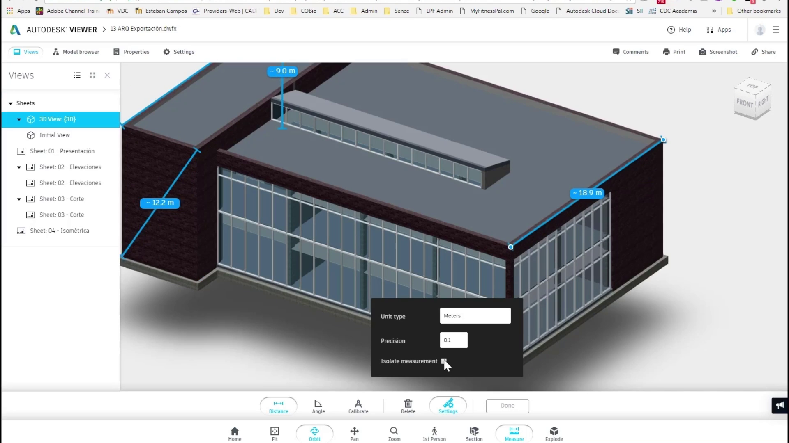
Task: Switch Views panel to list layout
Action: [x=77, y=75]
